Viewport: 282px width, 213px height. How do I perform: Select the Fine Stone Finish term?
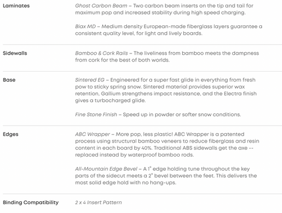pyautogui.click(x=96, y=114)
